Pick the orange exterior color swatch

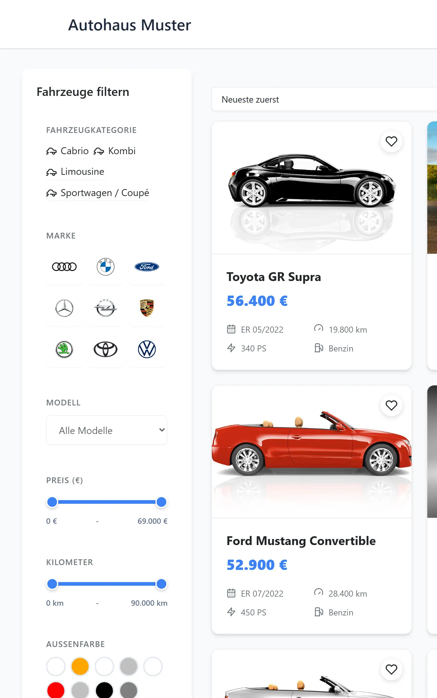(x=80, y=666)
